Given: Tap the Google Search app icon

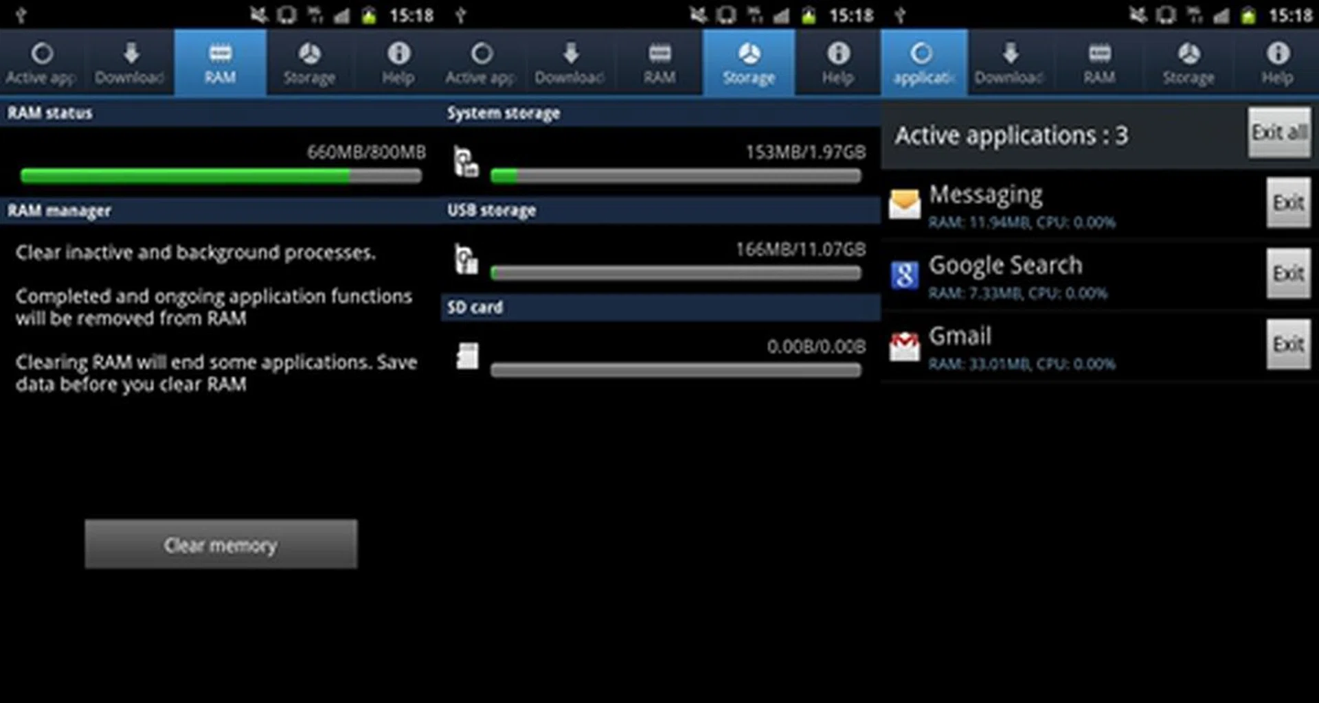Looking at the screenshot, I should click(x=905, y=275).
